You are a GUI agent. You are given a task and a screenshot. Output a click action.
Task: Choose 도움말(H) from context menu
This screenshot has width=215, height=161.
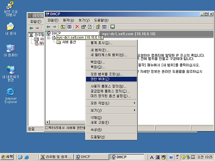click(111, 137)
